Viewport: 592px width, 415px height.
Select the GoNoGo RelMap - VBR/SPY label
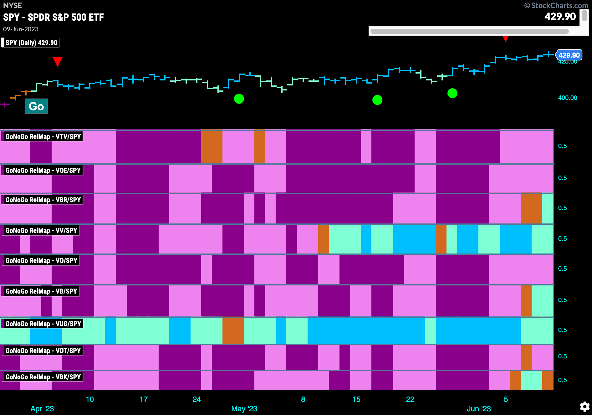(42, 200)
